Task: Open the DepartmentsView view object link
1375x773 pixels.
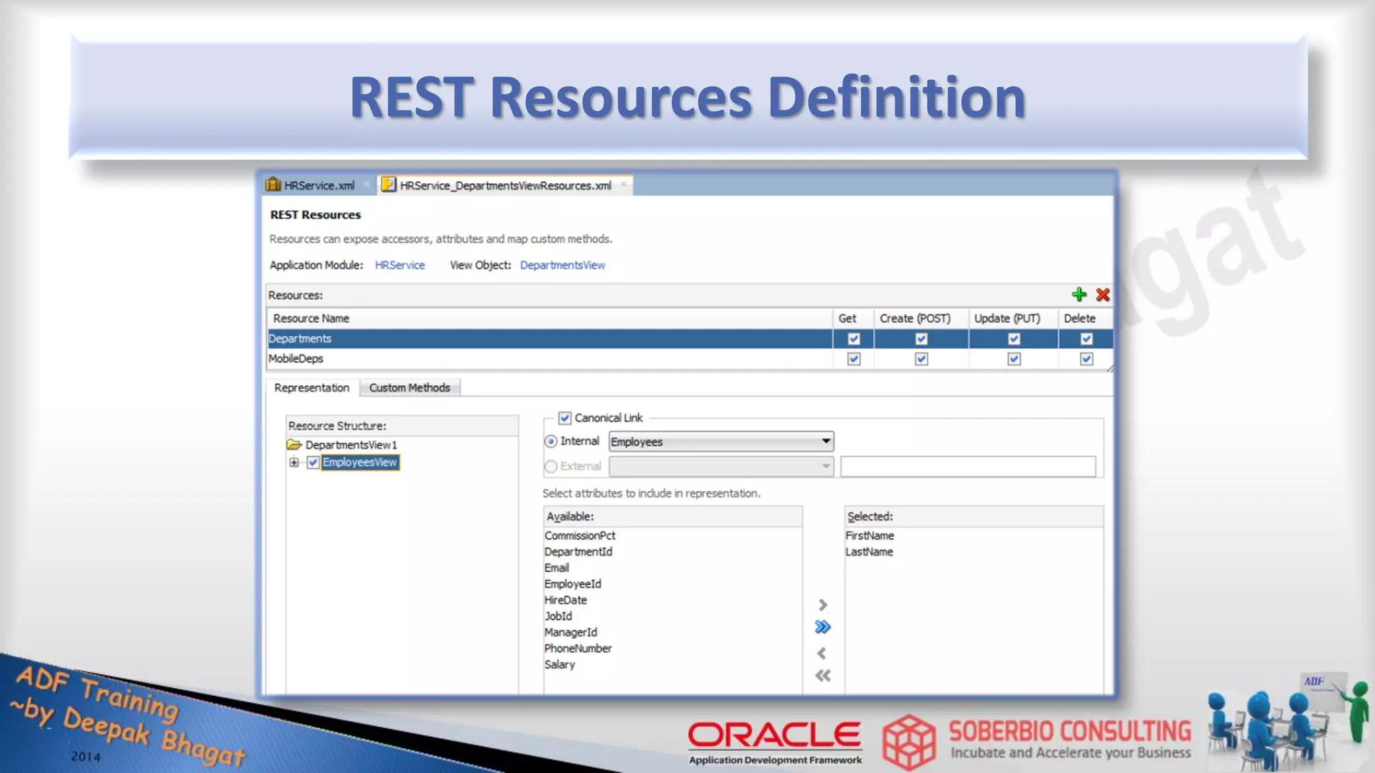Action: click(x=562, y=265)
